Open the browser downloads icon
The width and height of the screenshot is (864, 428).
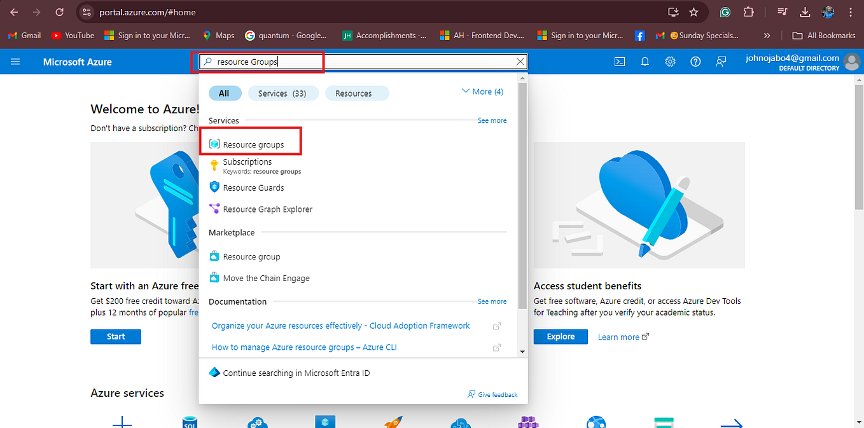(805, 12)
